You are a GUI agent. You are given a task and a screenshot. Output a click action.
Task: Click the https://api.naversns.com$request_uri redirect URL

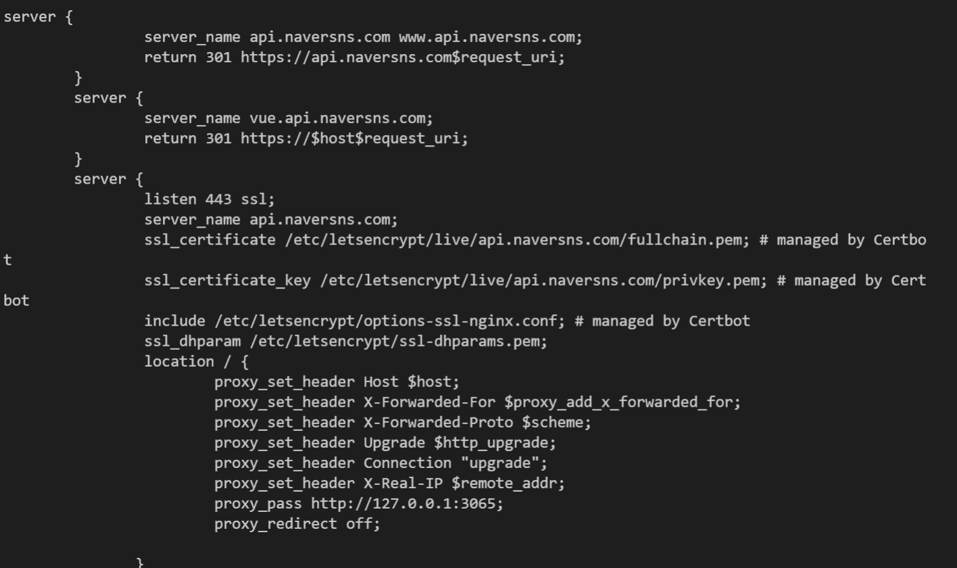click(x=402, y=57)
